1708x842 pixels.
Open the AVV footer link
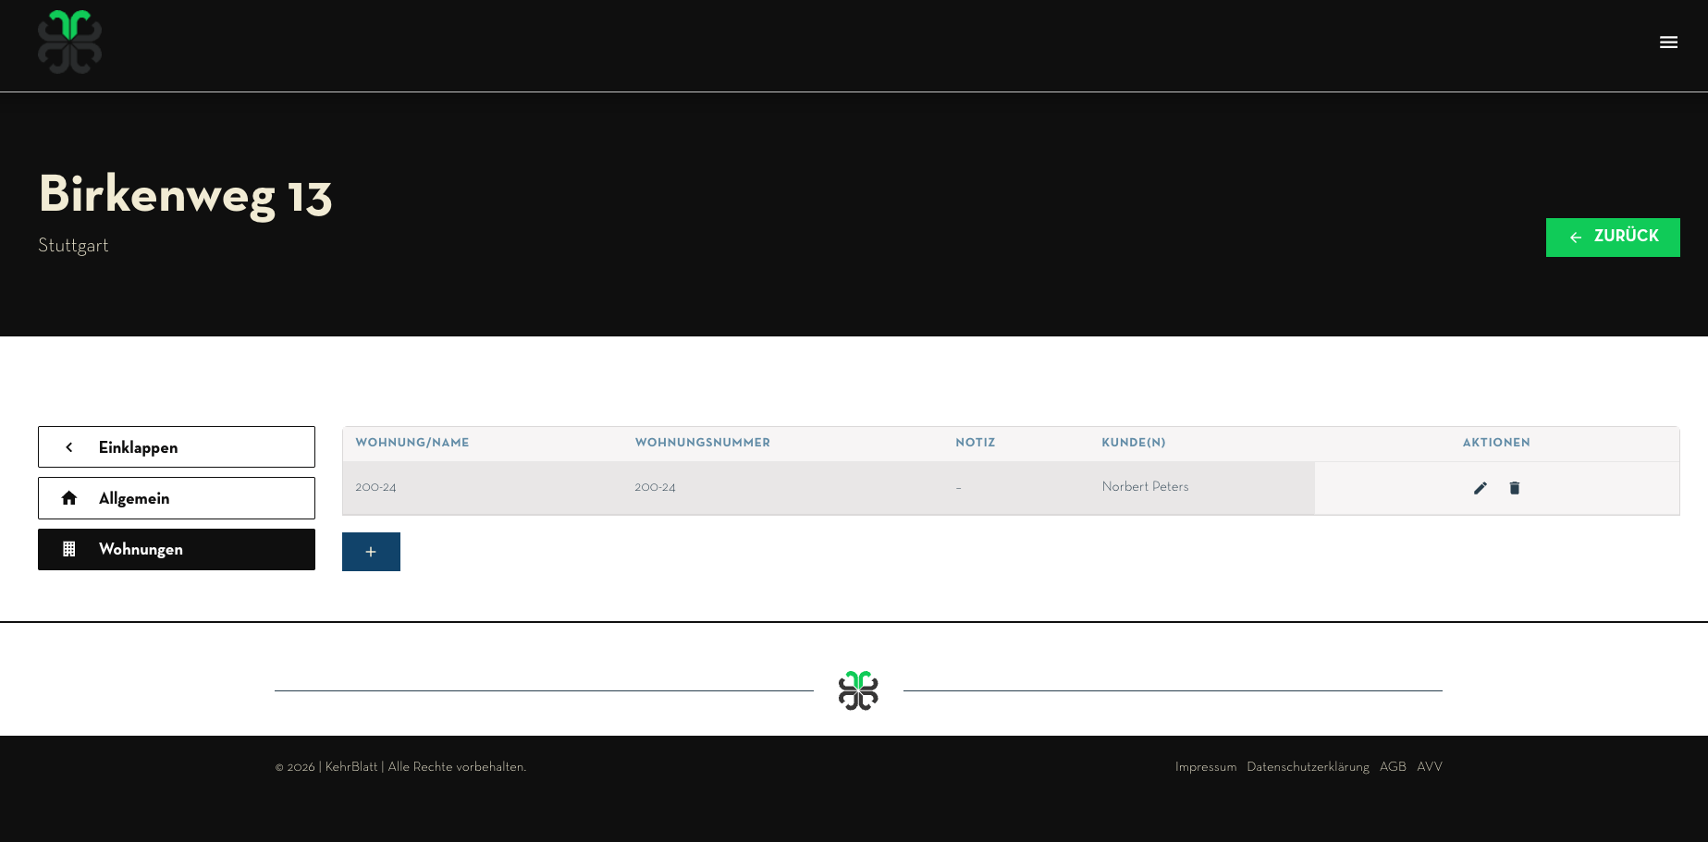click(1429, 767)
